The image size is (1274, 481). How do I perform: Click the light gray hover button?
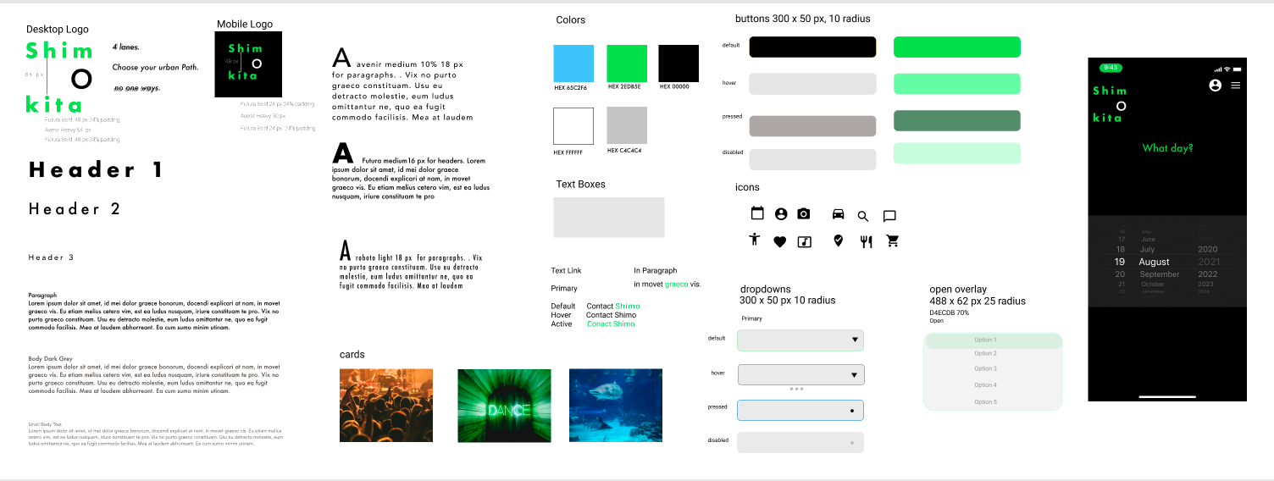coord(812,84)
